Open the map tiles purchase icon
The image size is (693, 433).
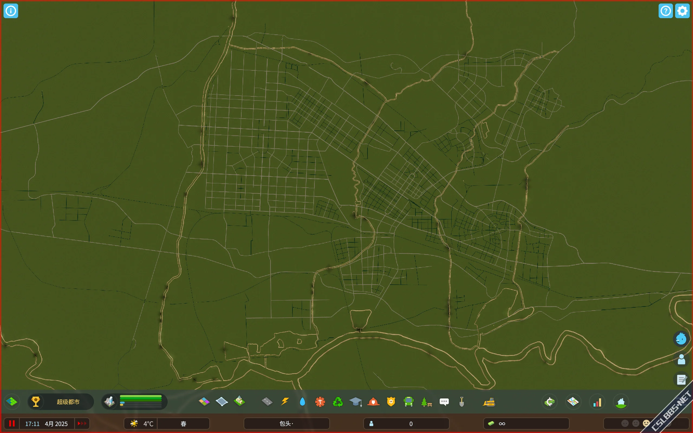click(12, 402)
